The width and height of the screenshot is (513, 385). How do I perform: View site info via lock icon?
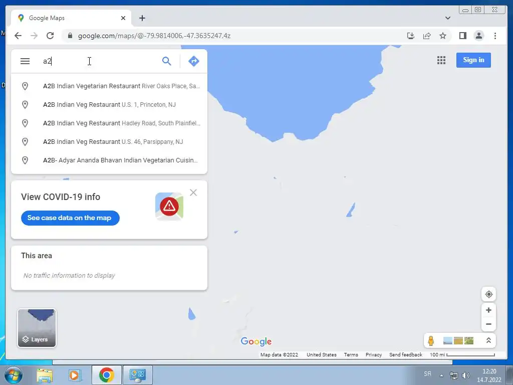coord(70,36)
